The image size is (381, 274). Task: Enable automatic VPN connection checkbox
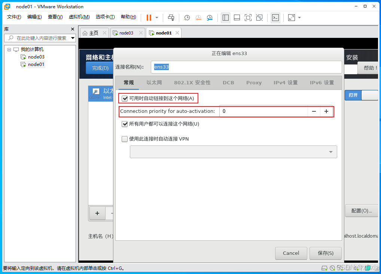point(125,139)
